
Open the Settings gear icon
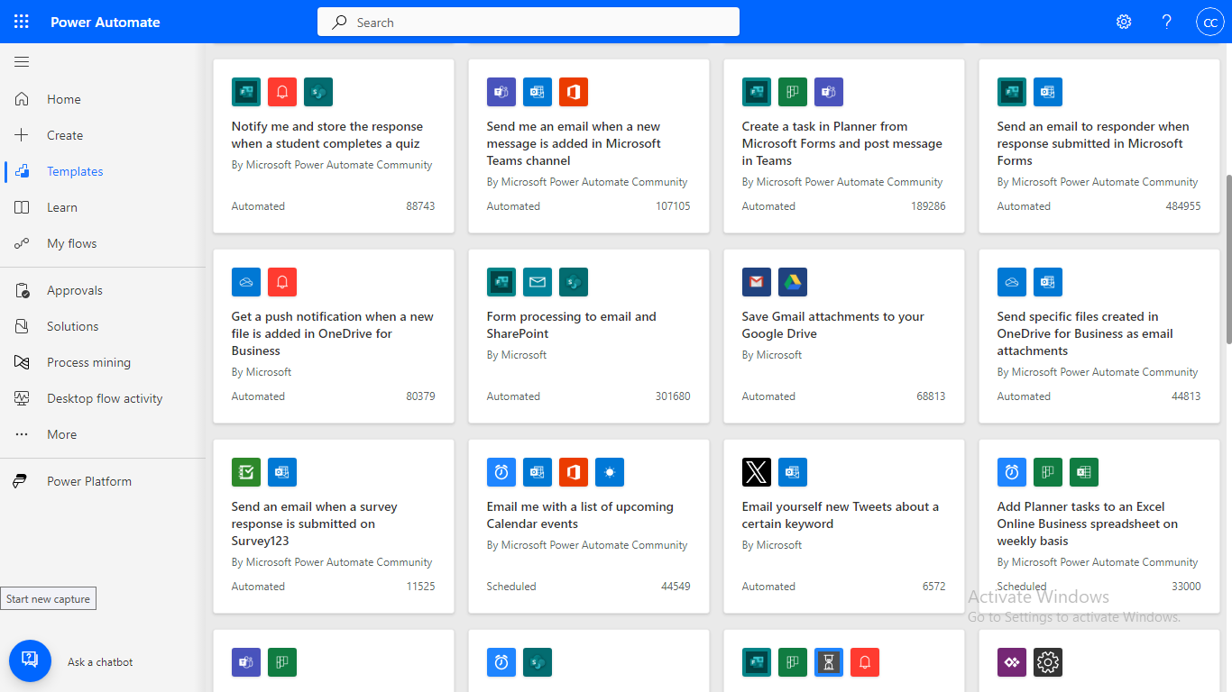(1124, 22)
